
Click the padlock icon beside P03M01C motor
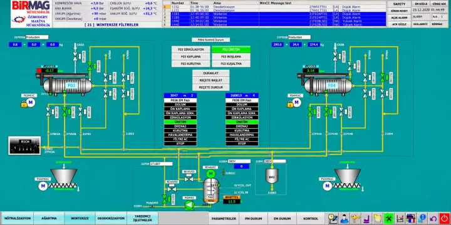24,104
